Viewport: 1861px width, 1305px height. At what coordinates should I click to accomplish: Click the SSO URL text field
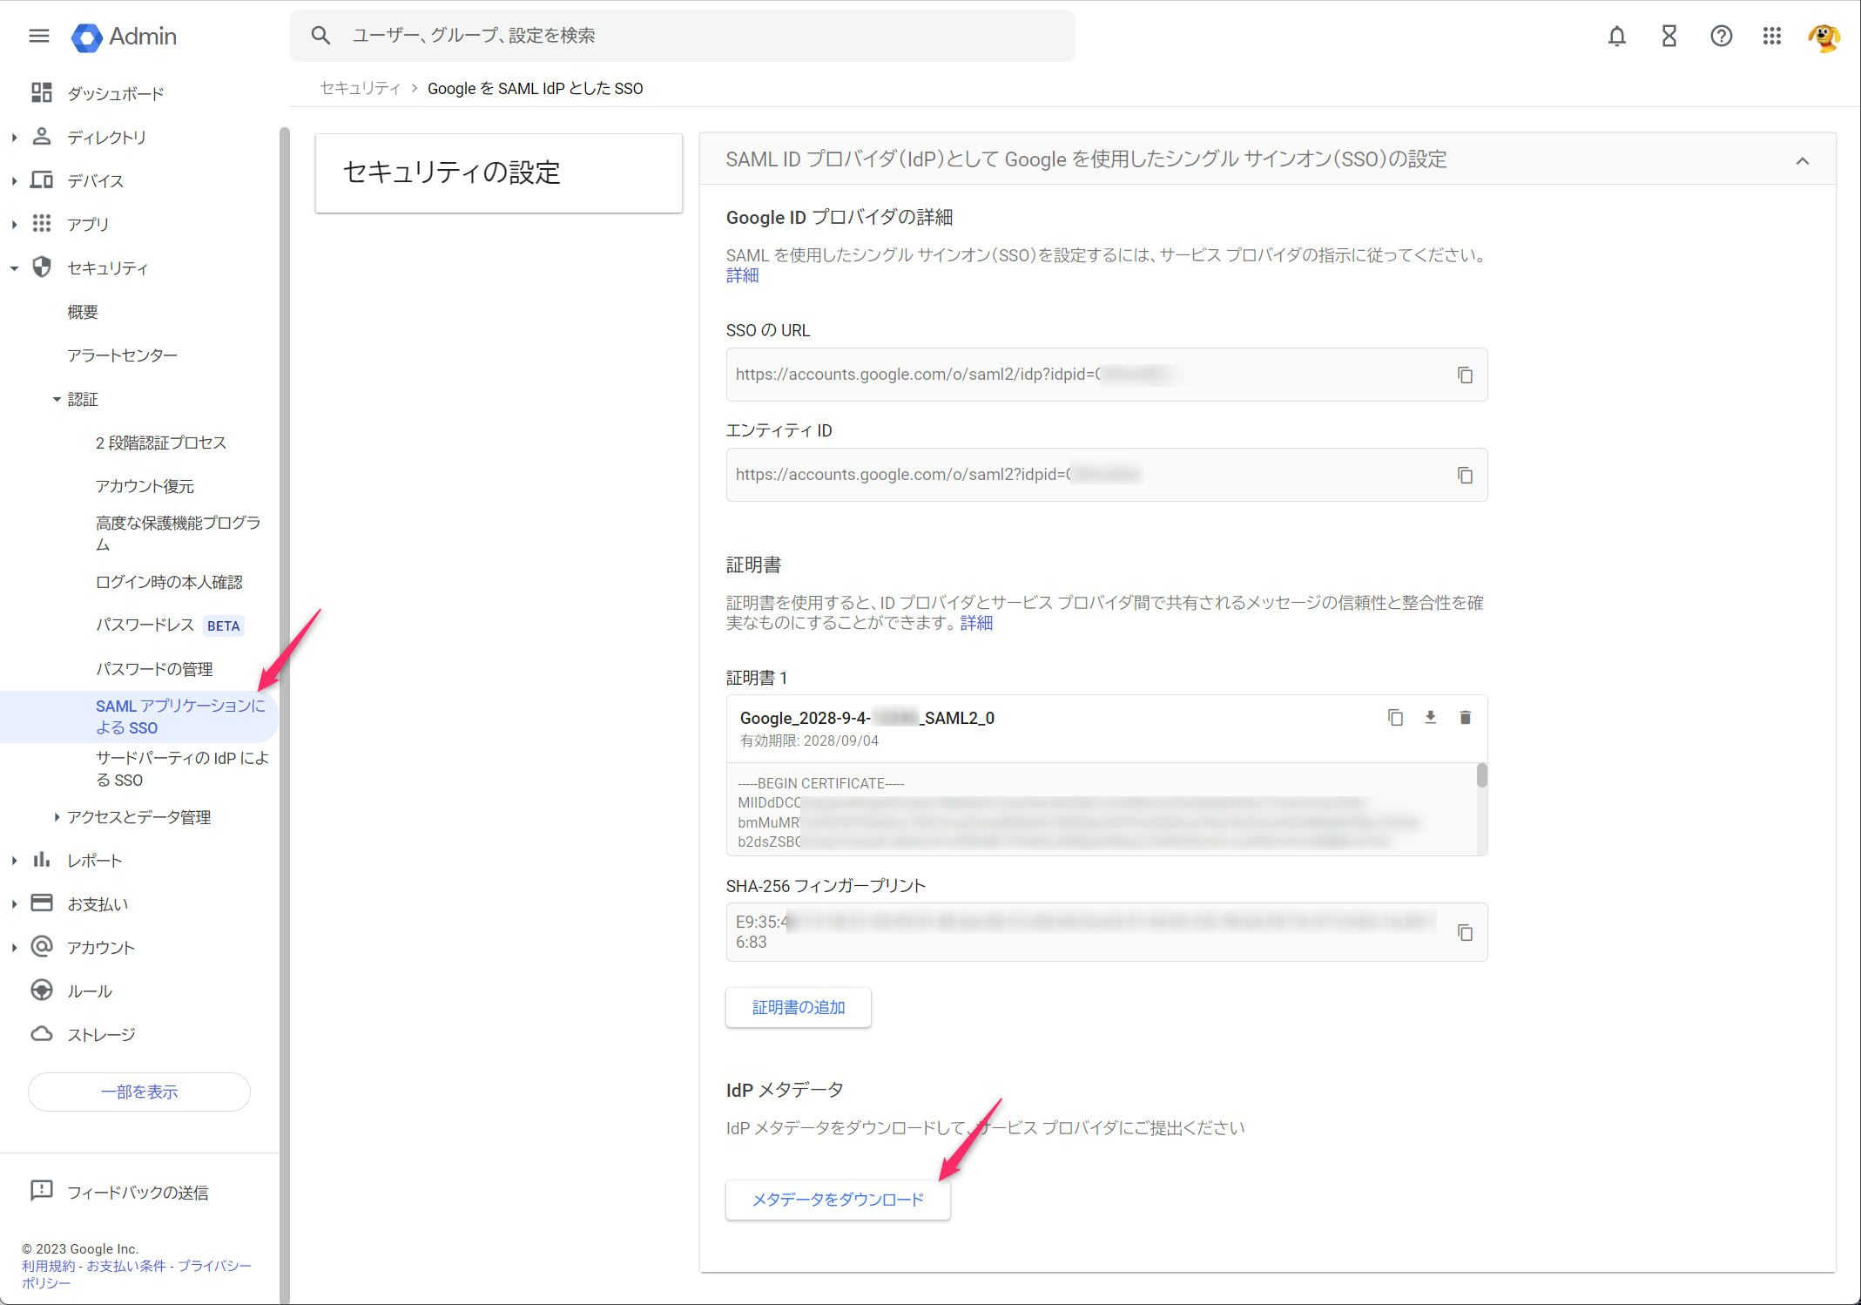coord(1107,375)
